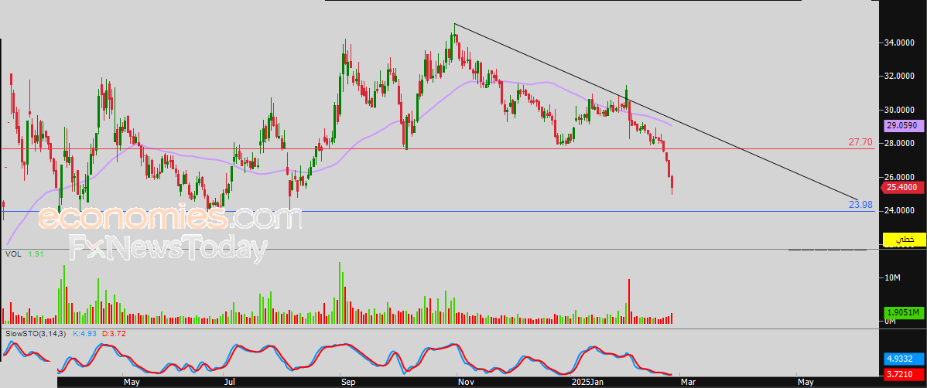Click the red 25.4000 current price tag

[902, 187]
